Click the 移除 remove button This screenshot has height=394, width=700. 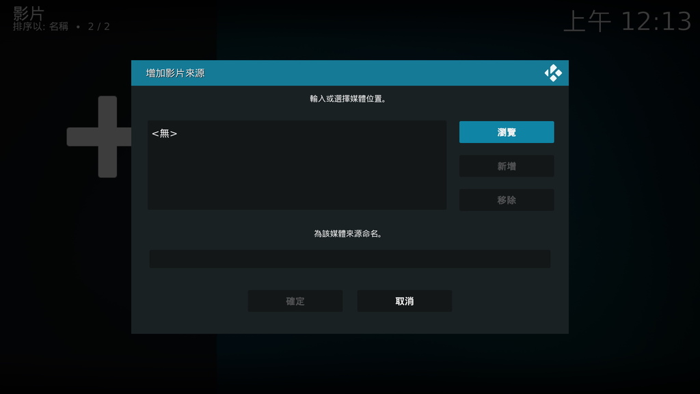507,200
